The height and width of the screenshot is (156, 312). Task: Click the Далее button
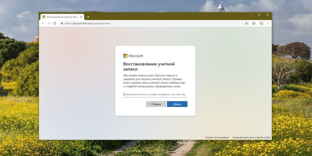click(177, 104)
